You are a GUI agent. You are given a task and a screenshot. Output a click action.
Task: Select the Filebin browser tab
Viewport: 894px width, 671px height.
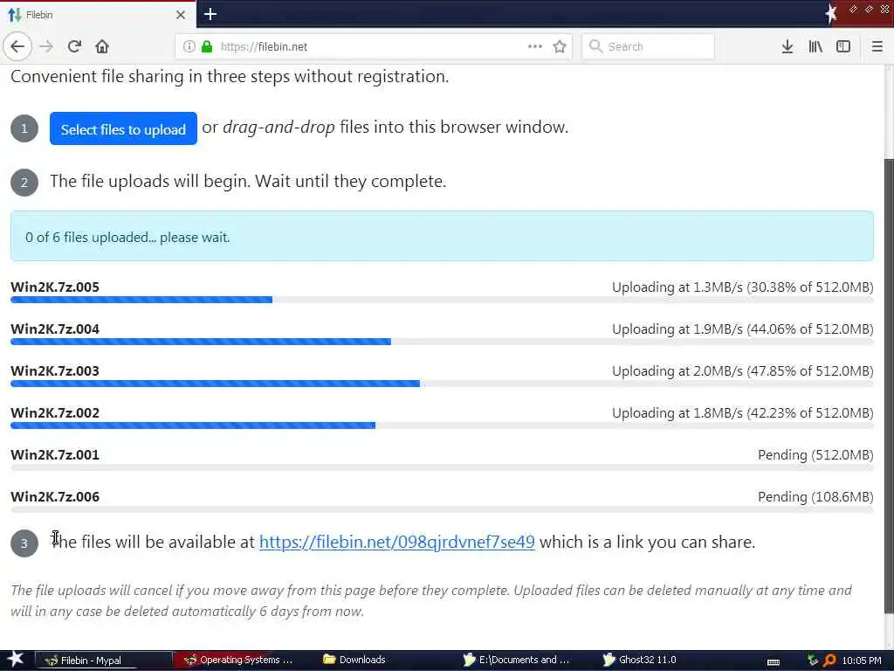point(98,15)
